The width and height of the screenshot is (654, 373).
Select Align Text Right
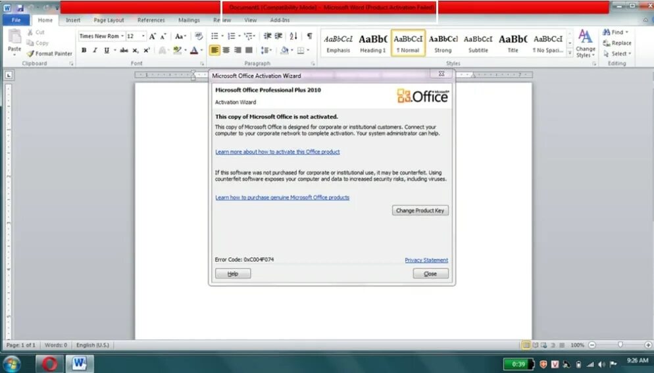[x=238, y=51]
